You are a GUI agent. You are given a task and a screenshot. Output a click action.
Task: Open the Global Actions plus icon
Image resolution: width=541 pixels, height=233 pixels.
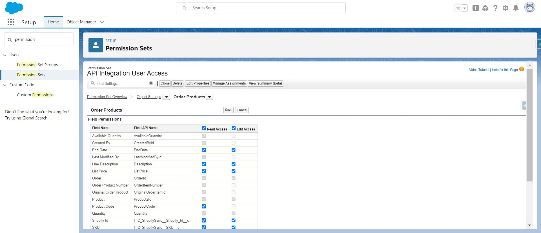pyautogui.click(x=476, y=8)
